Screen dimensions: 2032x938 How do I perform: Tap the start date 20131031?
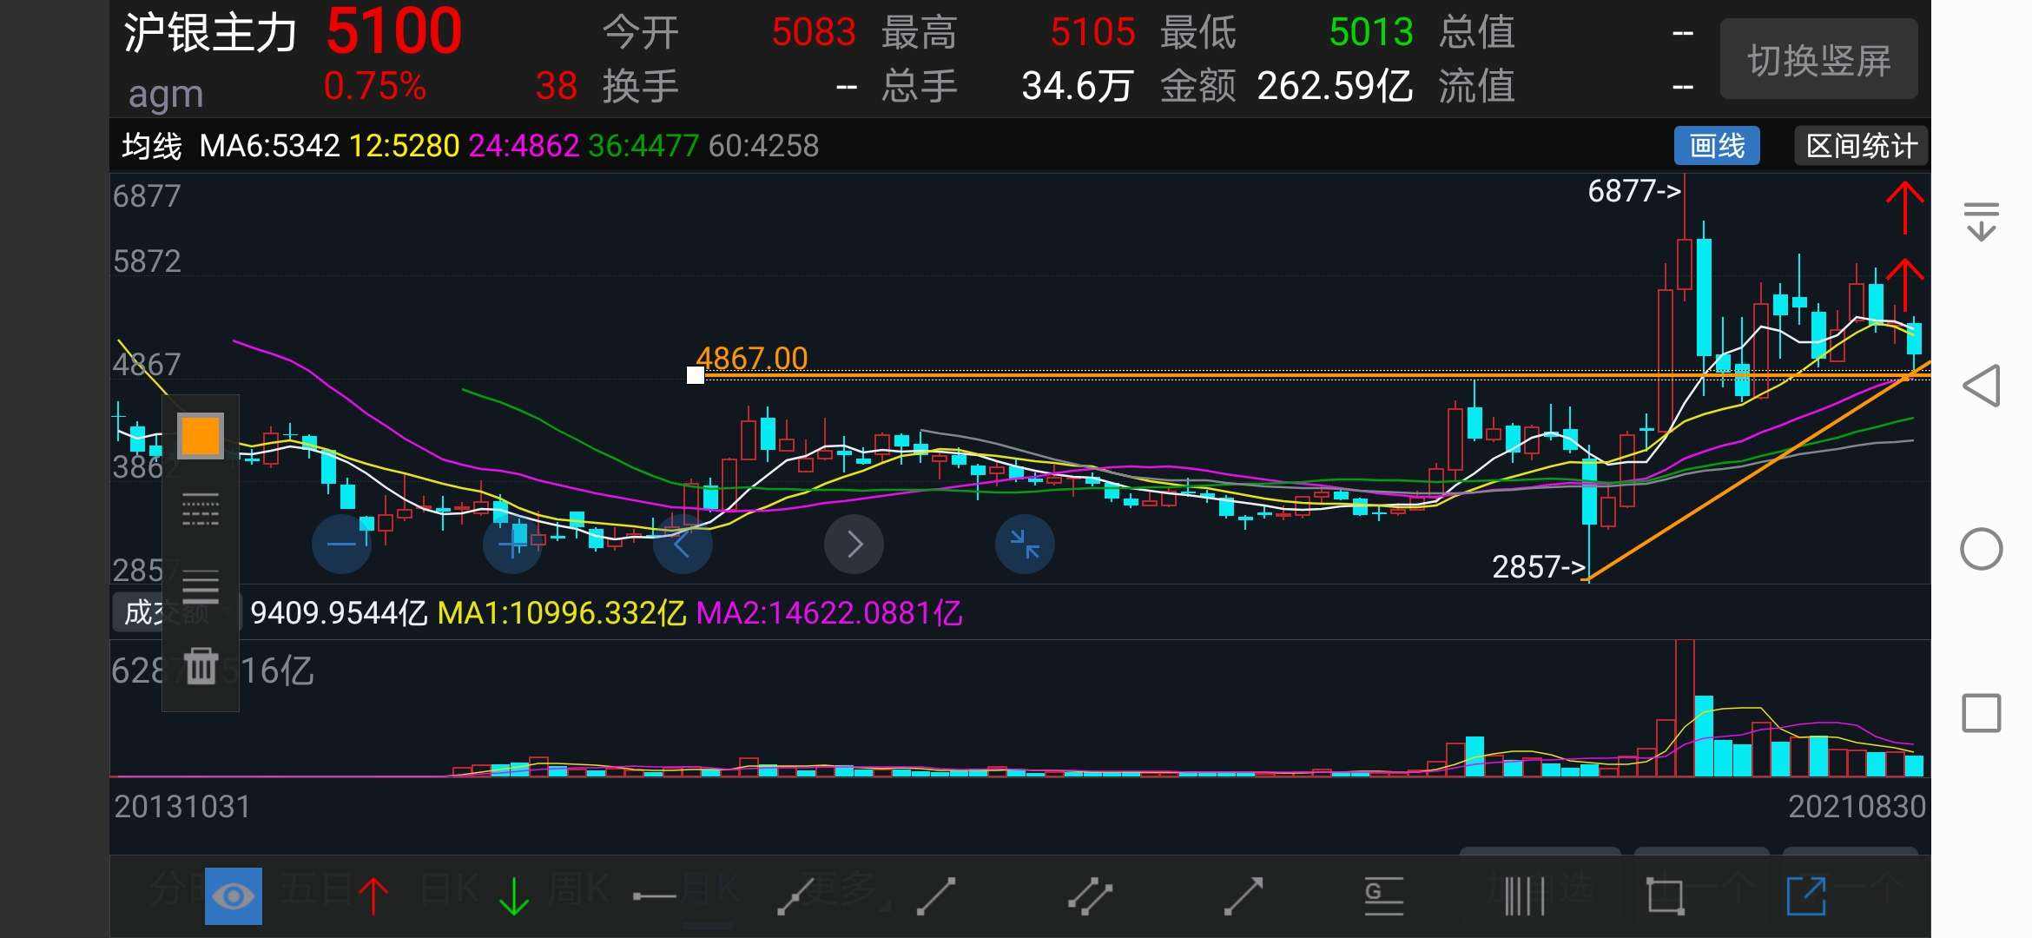182,807
